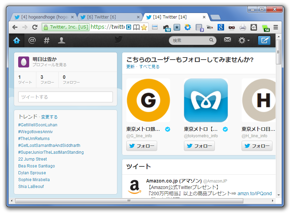Open the Dylan Sprouse trend

pos(32,173)
